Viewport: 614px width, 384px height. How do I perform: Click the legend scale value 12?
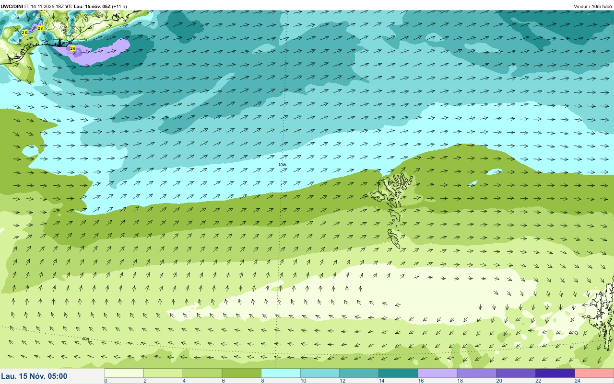pyautogui.click(x=342, y=381)
